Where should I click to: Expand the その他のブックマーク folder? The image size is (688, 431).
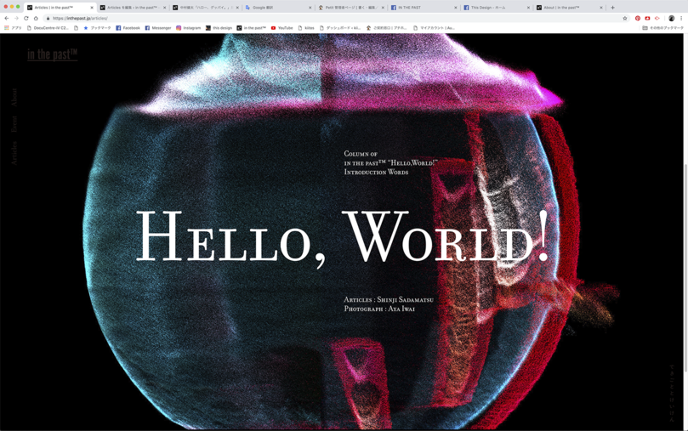click(x=662, y=28)
